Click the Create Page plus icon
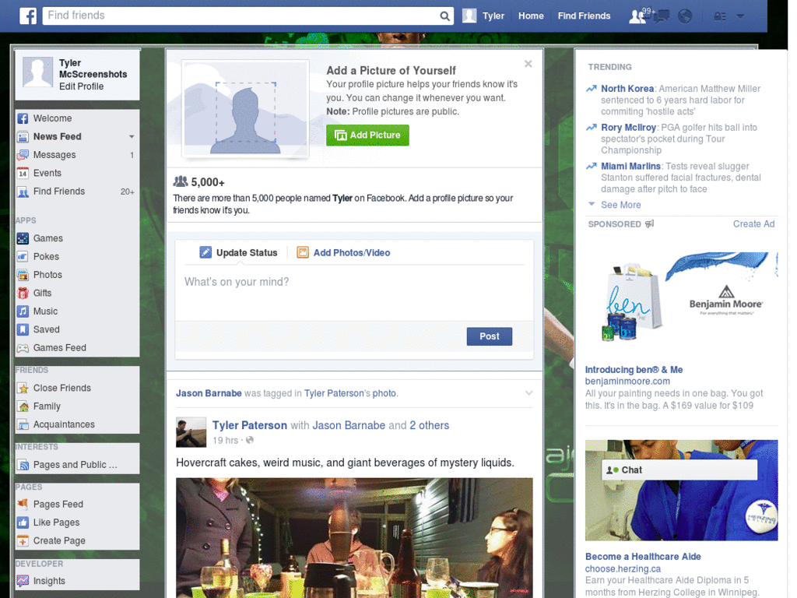This screenshot has height=598, width=797. click(x=23, y=541)
